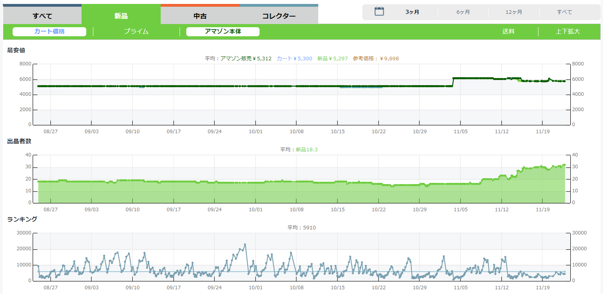Set the chart period to 3ヶ月
This screenshot has width=603, height=294.
[x=412, y=12]
